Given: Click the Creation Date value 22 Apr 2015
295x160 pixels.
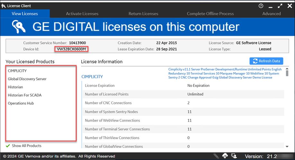Looking at the screenshot, I should (x=166, y=43).
